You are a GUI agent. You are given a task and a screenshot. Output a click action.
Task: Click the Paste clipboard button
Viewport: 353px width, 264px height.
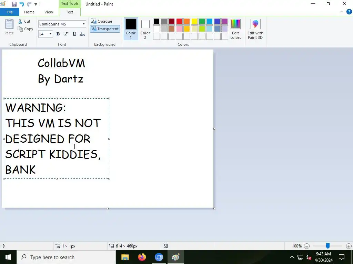pyautogui.click(x=9, y=27)
